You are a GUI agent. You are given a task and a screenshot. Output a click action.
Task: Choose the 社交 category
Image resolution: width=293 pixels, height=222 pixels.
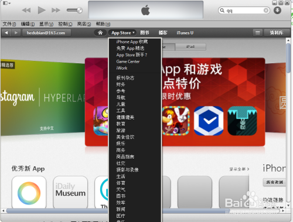click(121, 163)
